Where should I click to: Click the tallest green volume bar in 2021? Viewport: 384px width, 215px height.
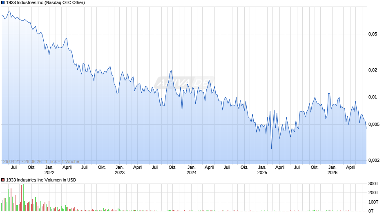click(x=23, y=197)
